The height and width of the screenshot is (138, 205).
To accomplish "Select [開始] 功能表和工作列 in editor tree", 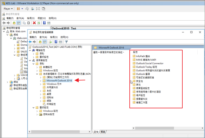I will (58, 77).
